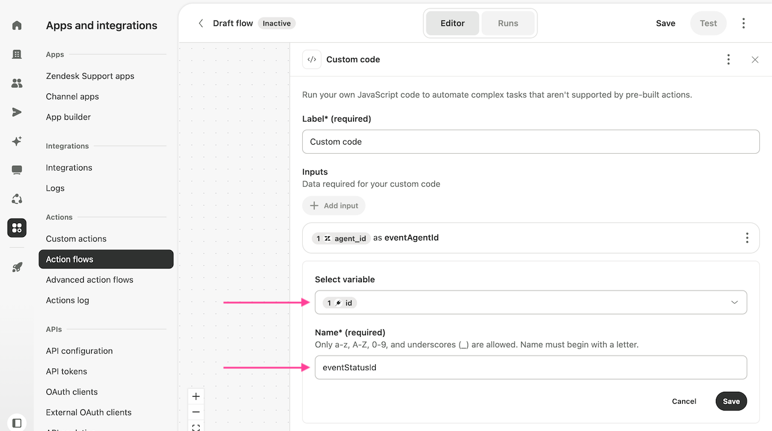Open the rocket launch icon
772x431 pixels.
click(17, 267)
